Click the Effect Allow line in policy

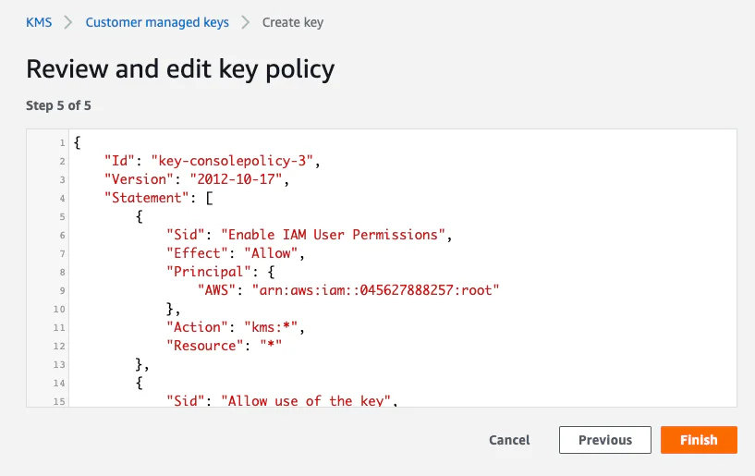[x=236, y=253]
